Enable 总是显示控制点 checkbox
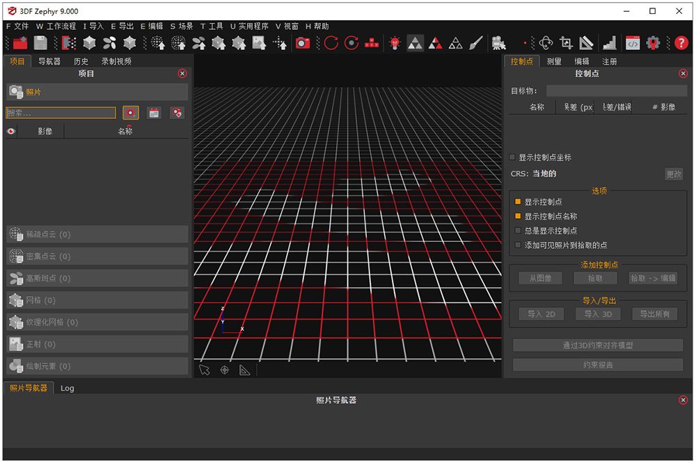 coord(518,231)
